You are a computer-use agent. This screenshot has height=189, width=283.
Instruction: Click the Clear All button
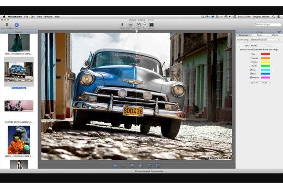[x=255, y=83]
